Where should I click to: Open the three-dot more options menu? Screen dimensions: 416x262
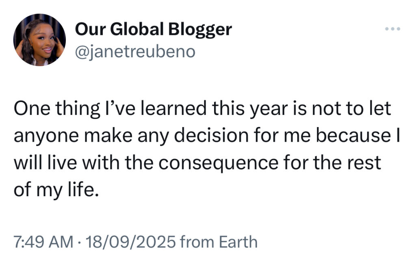coord(393,29)
